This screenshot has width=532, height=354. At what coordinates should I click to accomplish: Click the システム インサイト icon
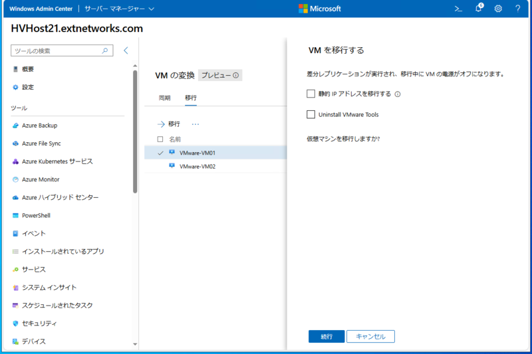(x=15, y=288)
